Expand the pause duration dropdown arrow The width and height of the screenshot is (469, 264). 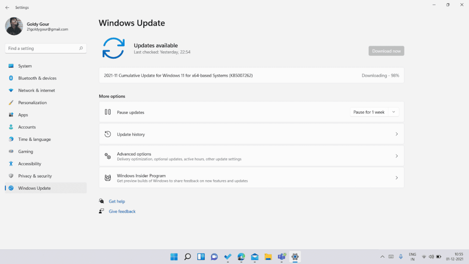pos(393,112)
